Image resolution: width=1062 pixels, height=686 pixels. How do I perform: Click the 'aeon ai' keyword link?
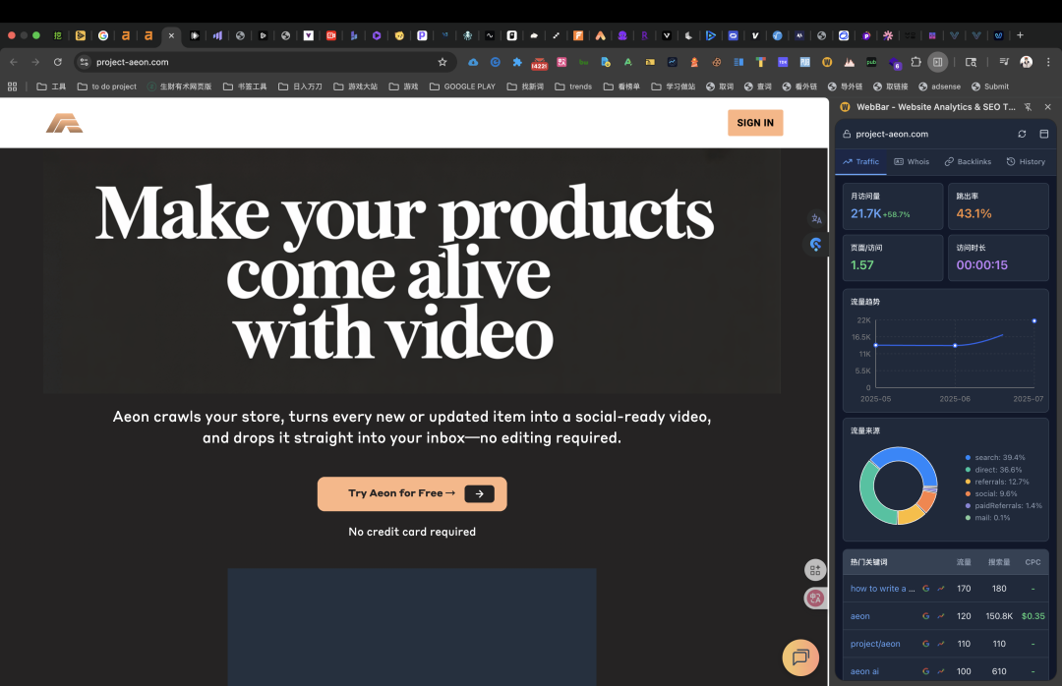(865, 671)
